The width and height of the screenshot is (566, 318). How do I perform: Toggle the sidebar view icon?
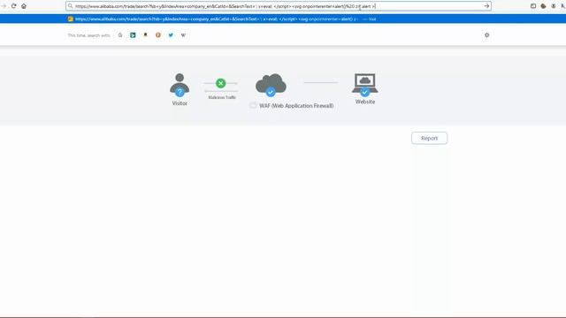pyautogui.click(x=533, y=6)
